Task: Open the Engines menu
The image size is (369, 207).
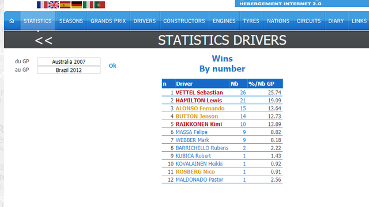Action: coord(224,21)
